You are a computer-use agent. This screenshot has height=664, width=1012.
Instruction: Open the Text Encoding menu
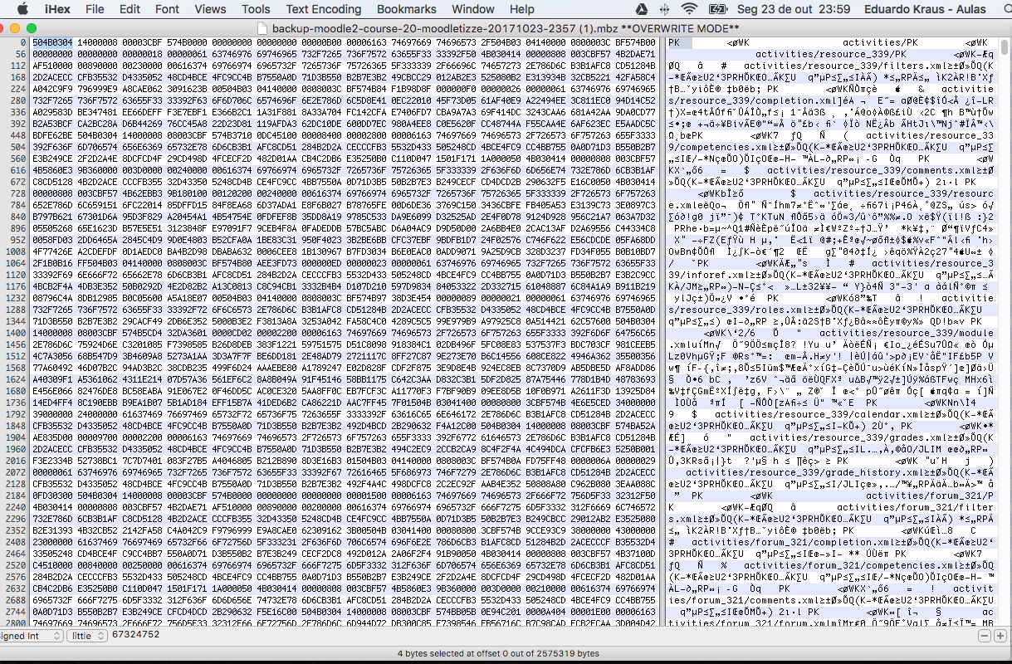(x=324, y=9)
